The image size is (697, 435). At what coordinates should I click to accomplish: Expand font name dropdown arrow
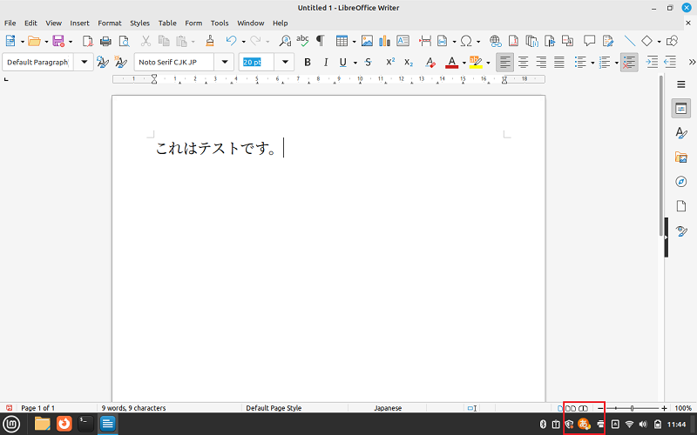click(x=225, y=62)
